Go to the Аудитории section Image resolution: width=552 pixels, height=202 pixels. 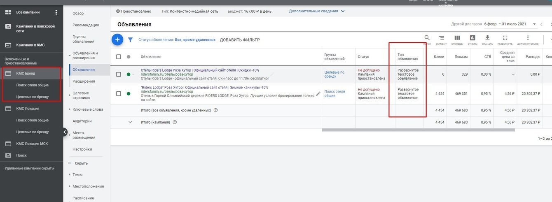coord(82,121)
